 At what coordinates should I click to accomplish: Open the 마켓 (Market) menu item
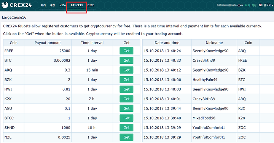43,5
